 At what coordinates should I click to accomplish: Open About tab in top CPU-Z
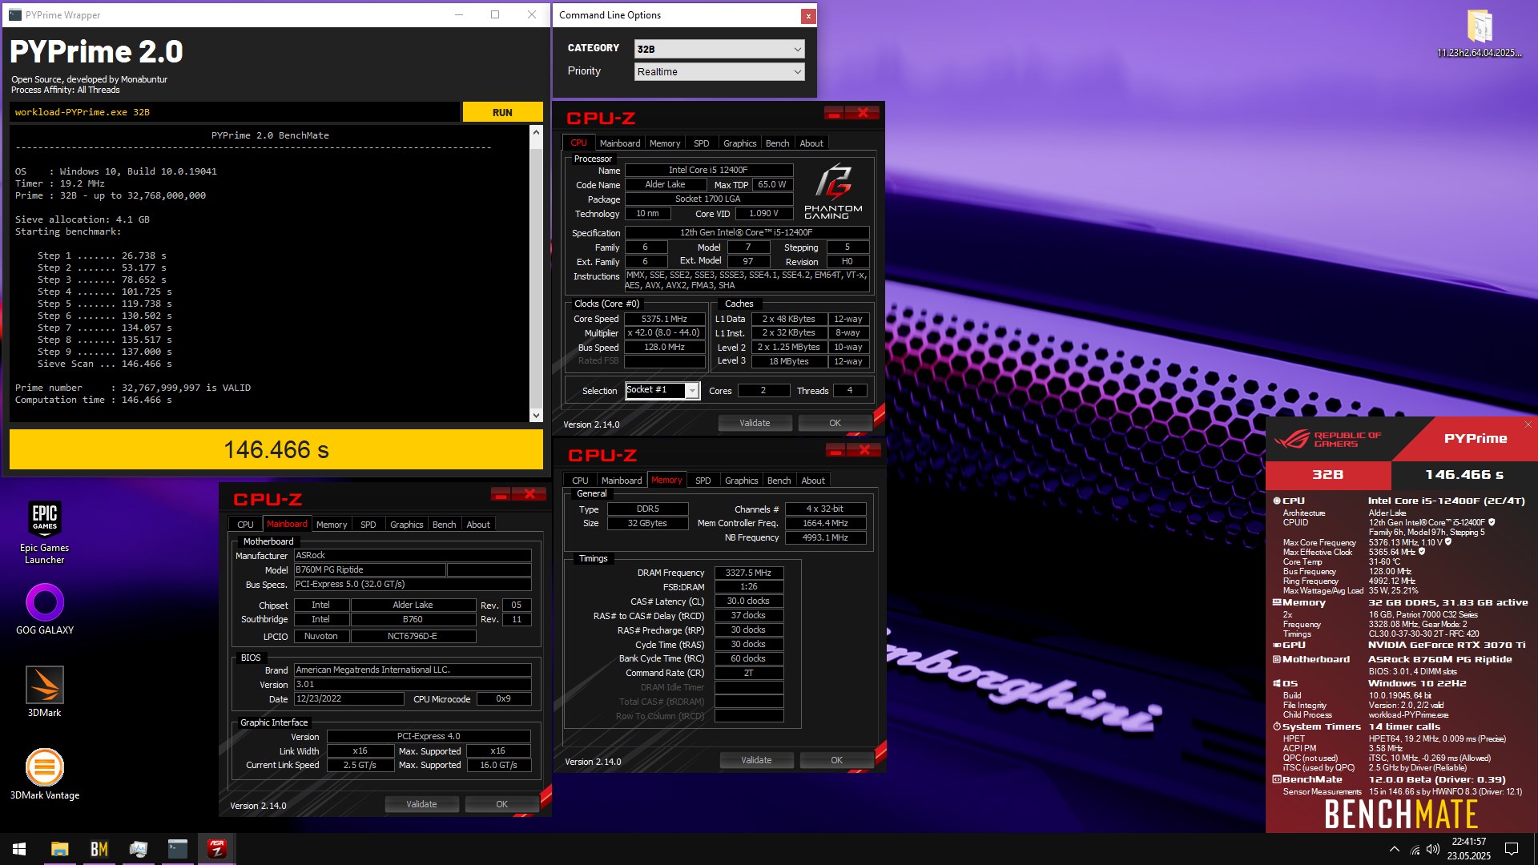811,143
